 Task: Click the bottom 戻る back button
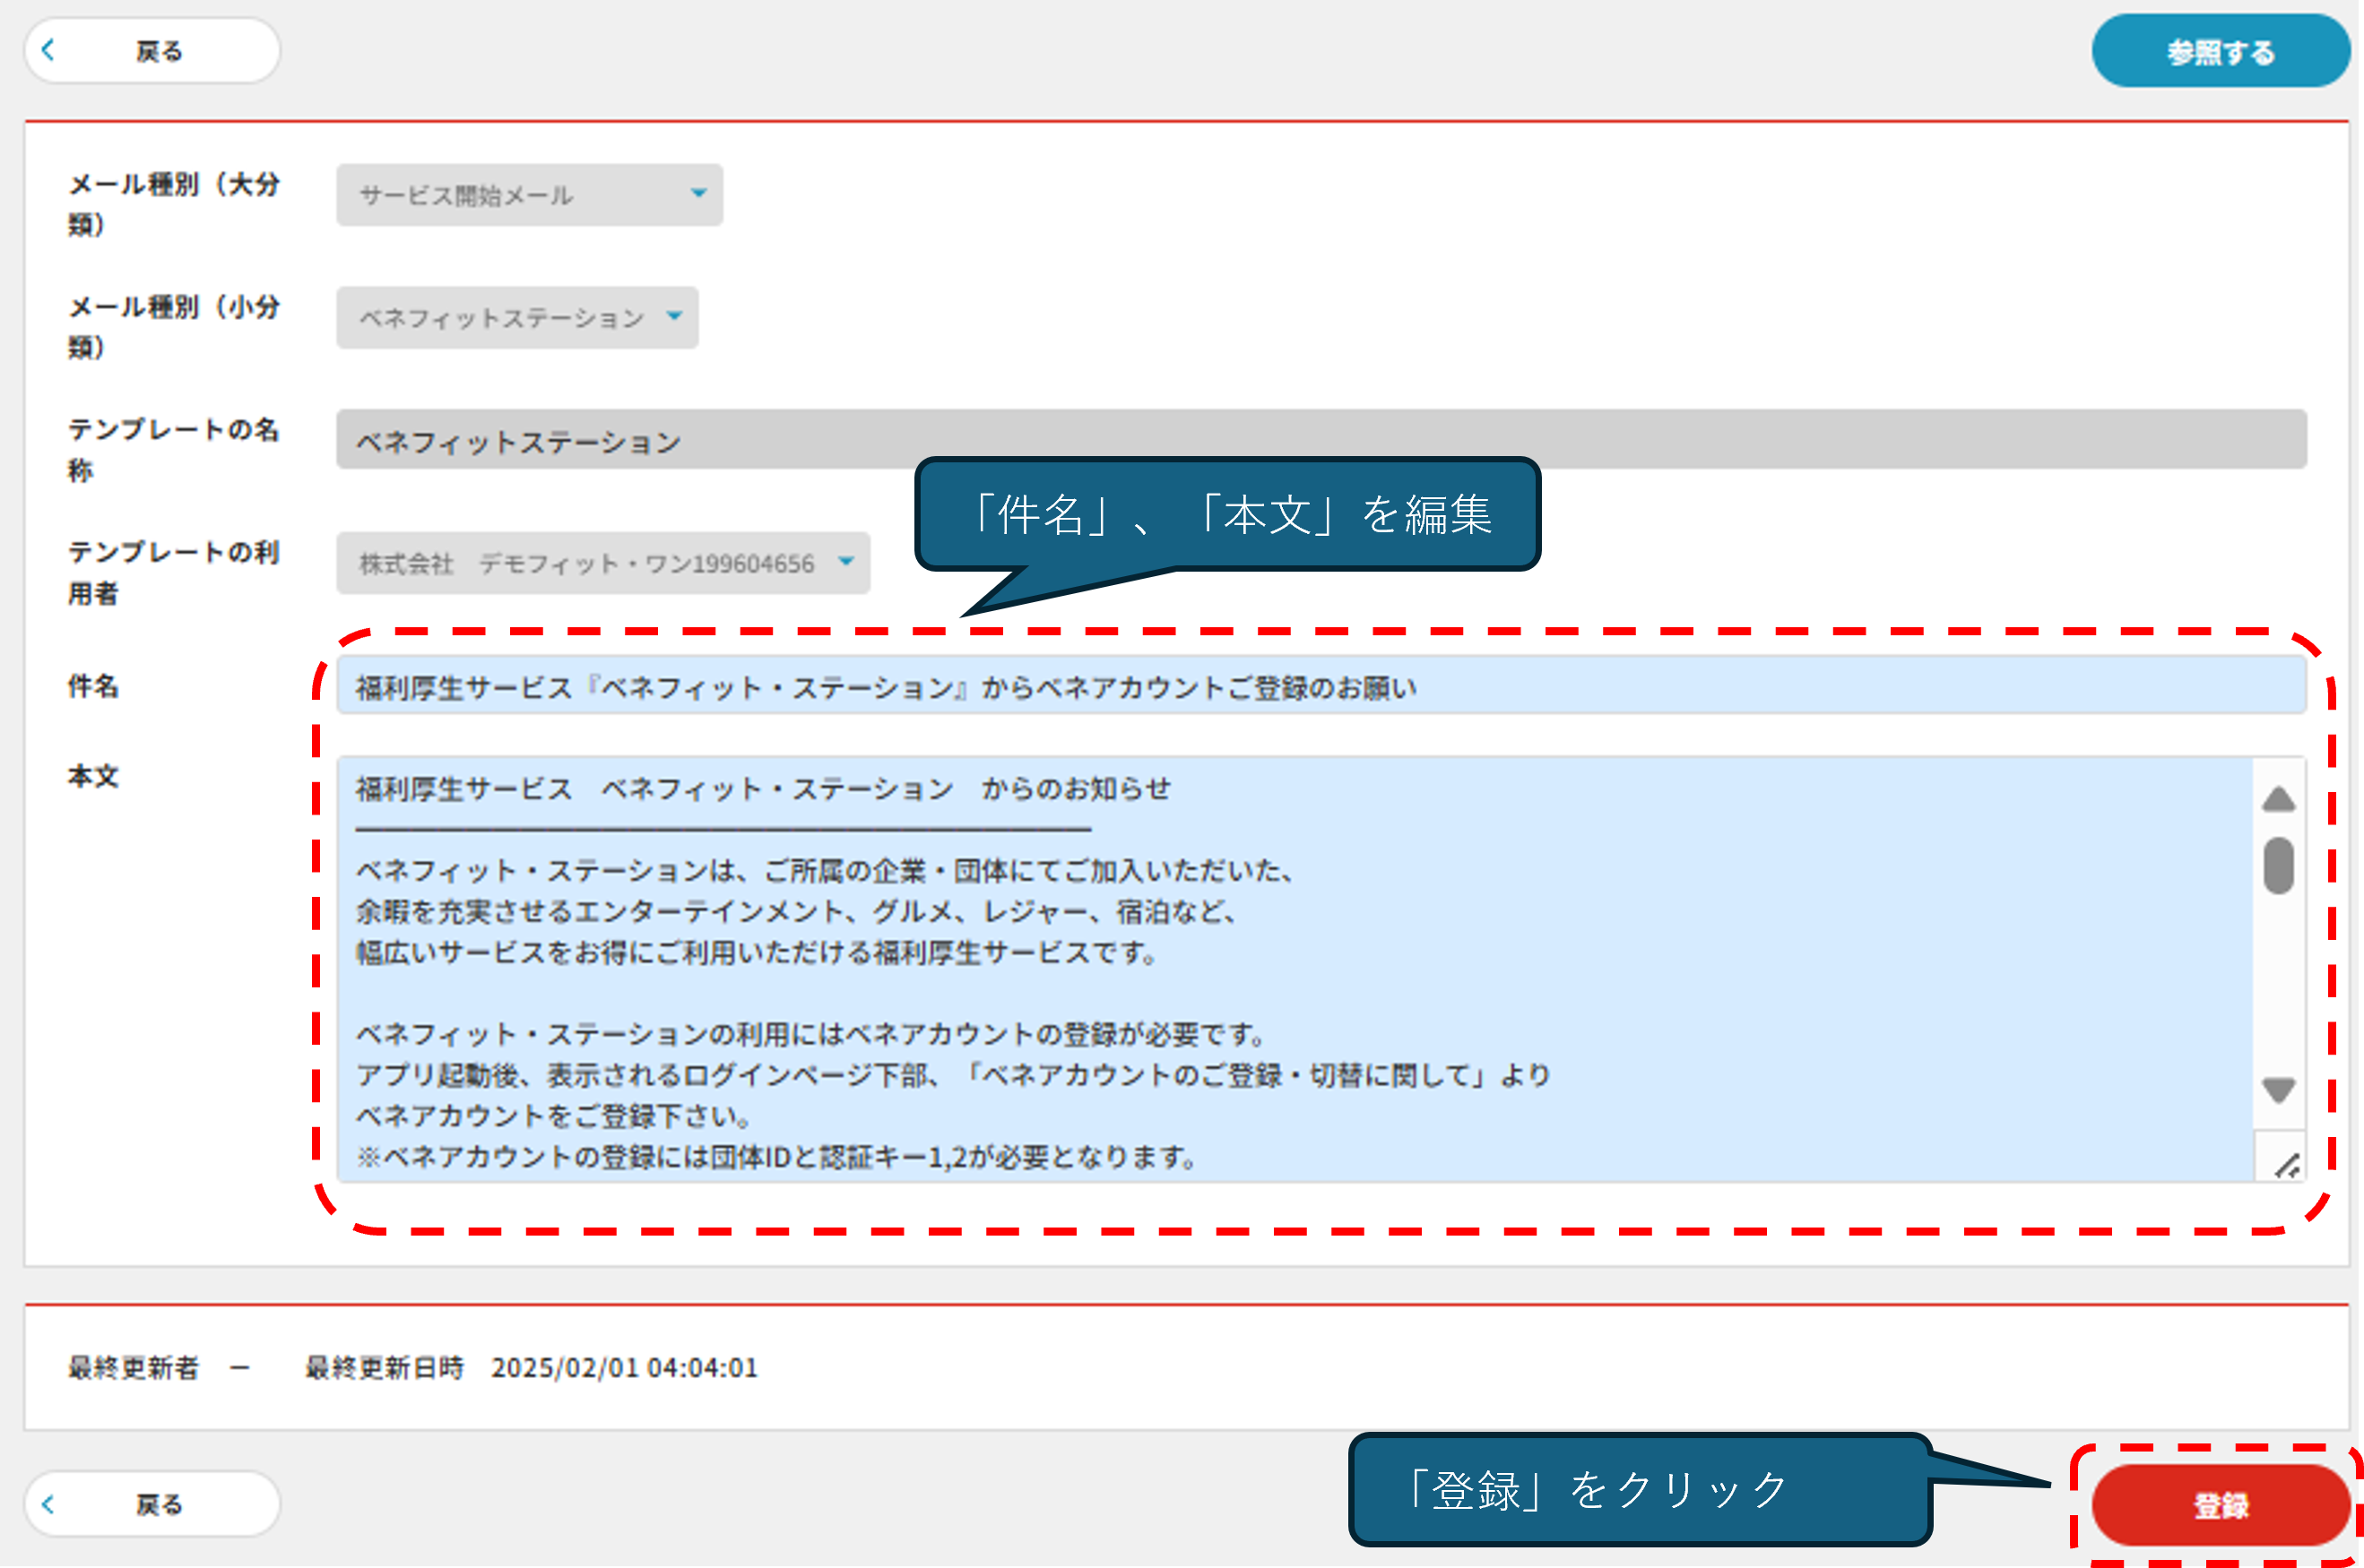point(152,1503)
